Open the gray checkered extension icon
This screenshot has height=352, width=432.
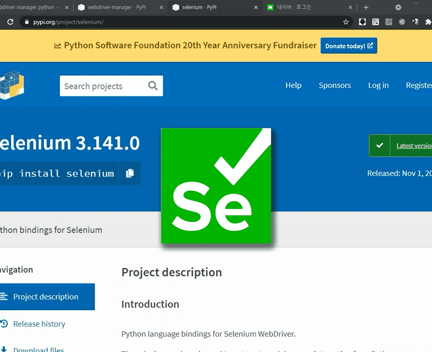389,22
